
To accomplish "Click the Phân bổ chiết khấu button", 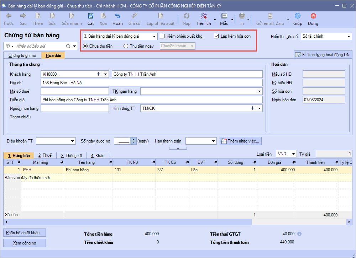I will (25, 233).
